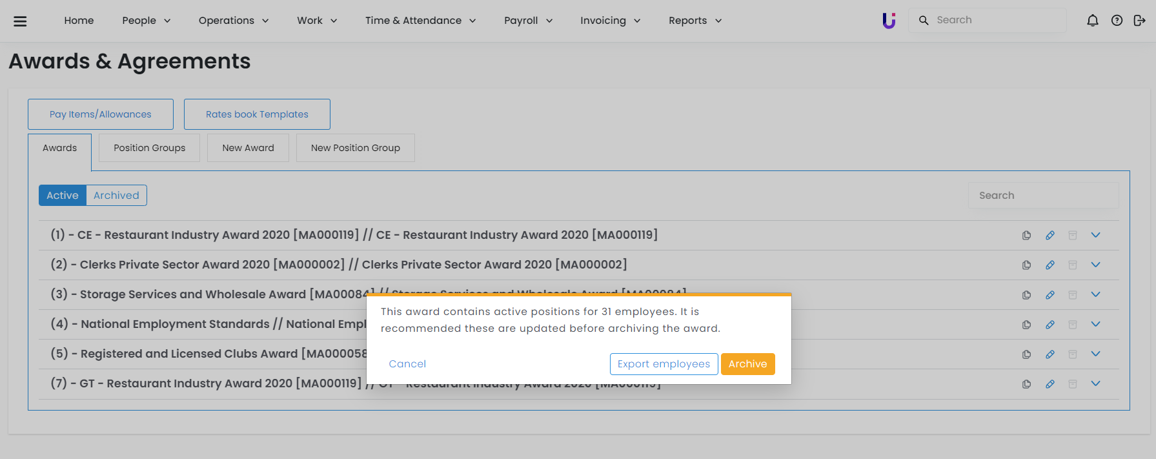Viewport: 1156px width, 459px height.
Task: Open the notifications bell
Action: click(1092, 21)
